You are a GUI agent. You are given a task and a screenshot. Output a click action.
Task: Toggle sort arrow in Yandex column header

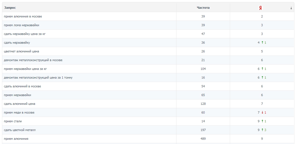point(291,8)
